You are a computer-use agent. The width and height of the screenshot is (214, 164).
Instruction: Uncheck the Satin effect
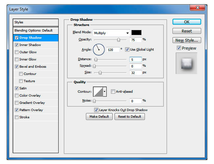click(x=17, y=88)
